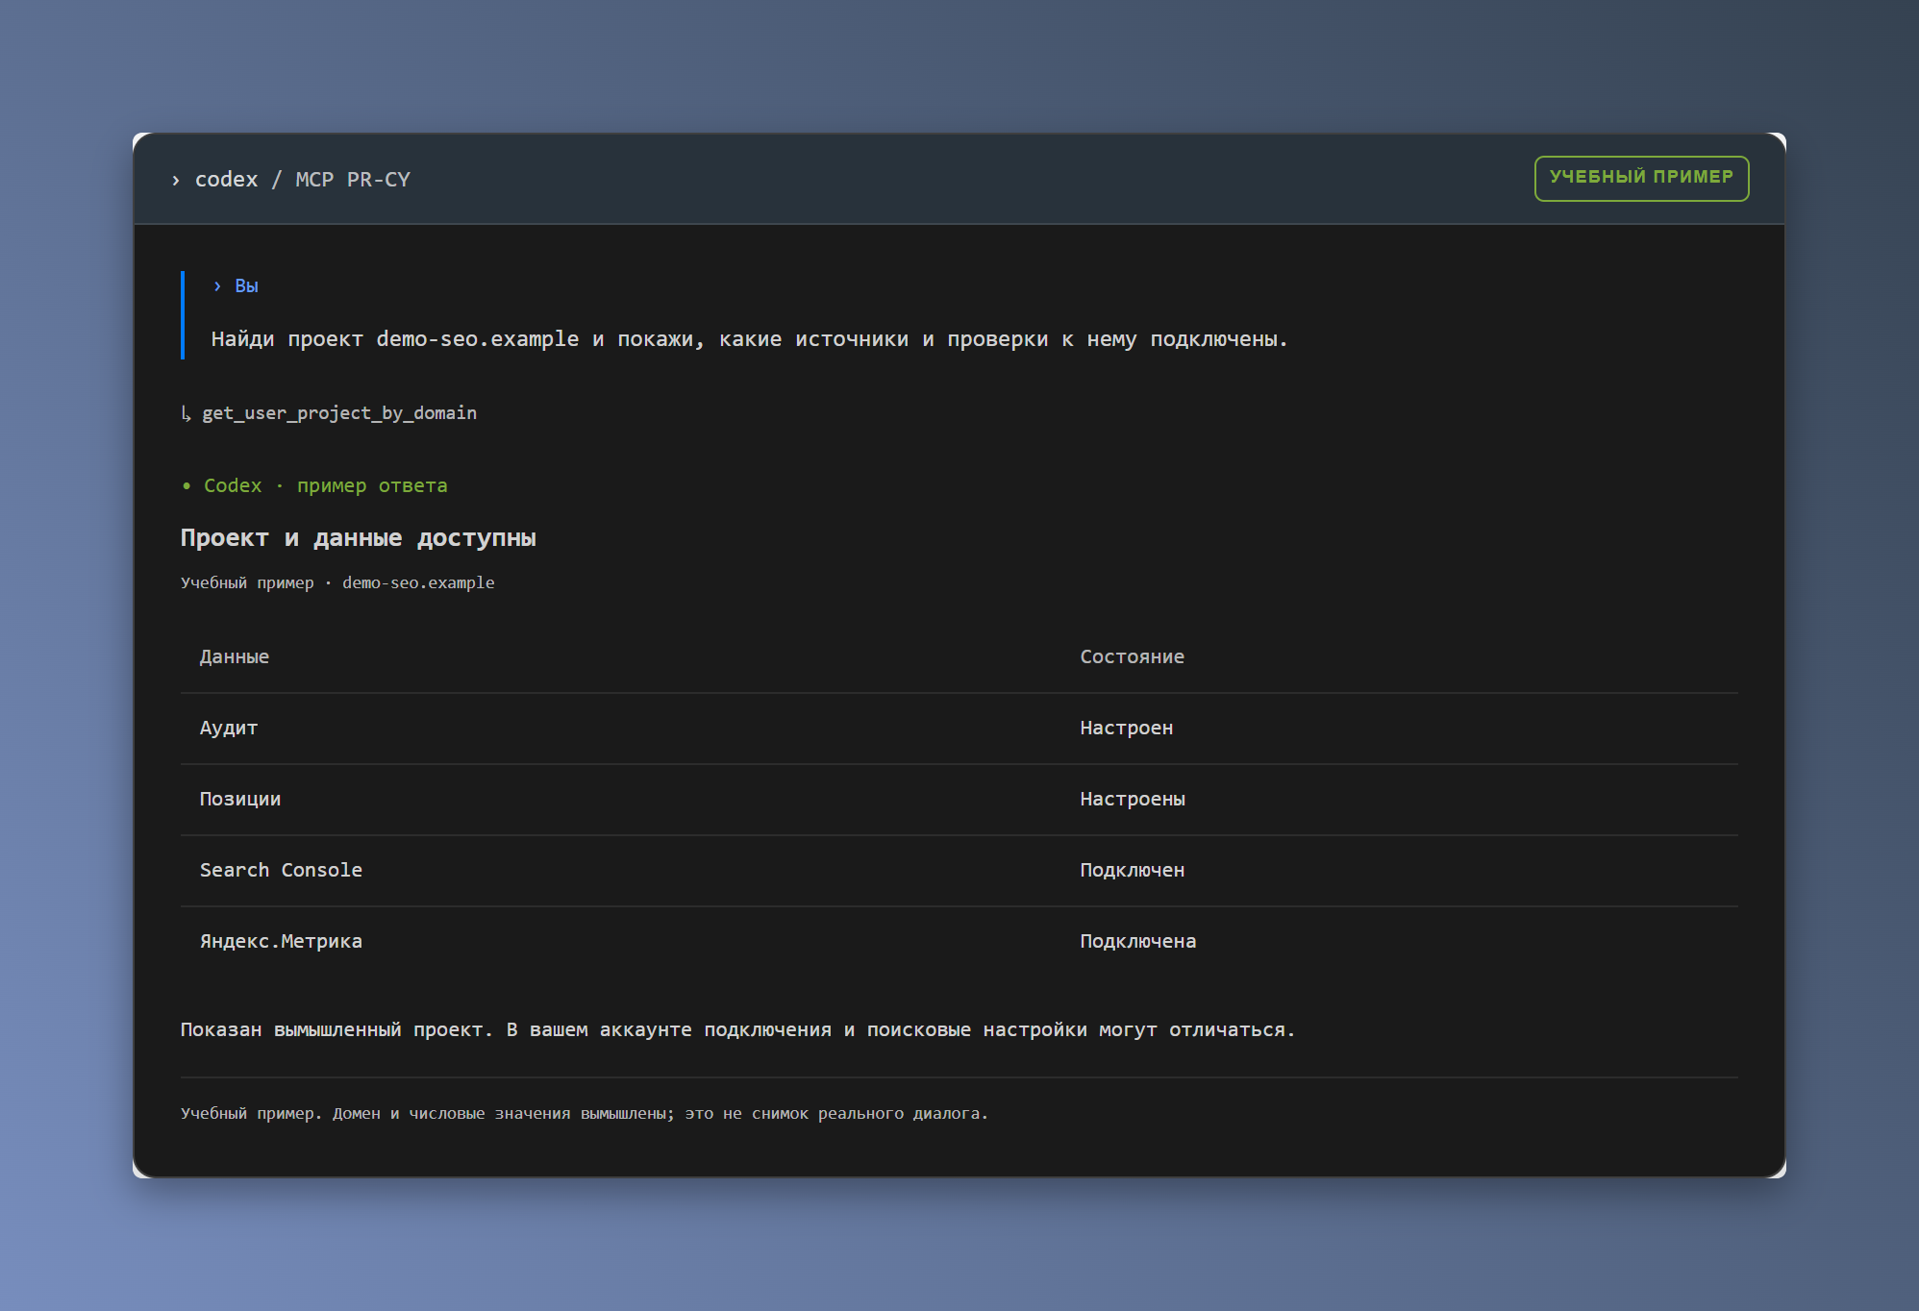This screenshot has width=1919, height=1311.
Task: Click the Search Console row cell
Action: point(281,871)
